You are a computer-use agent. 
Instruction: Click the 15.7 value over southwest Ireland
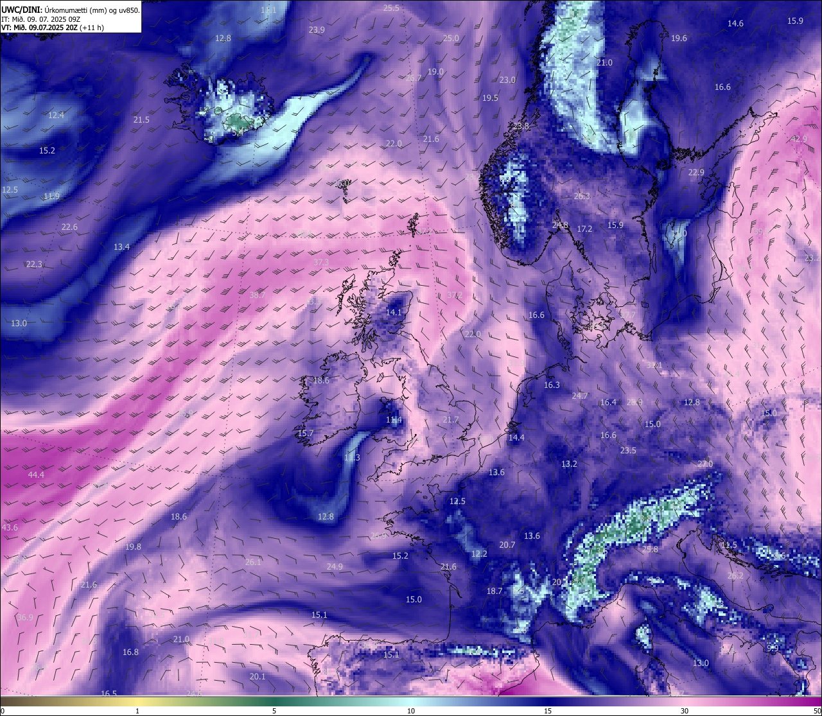306,433
